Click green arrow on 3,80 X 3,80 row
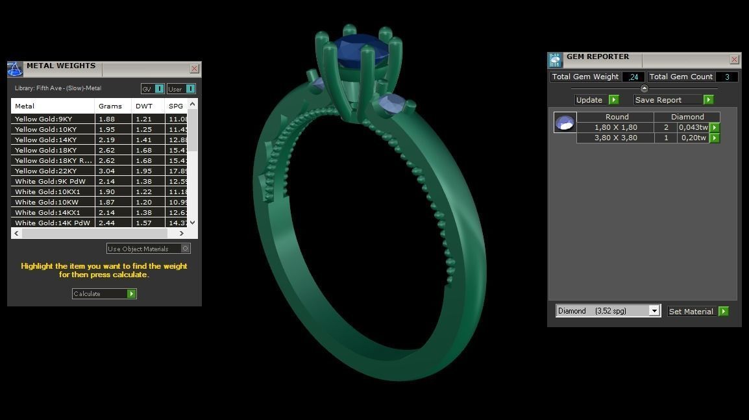 click(x=715, y=138)
